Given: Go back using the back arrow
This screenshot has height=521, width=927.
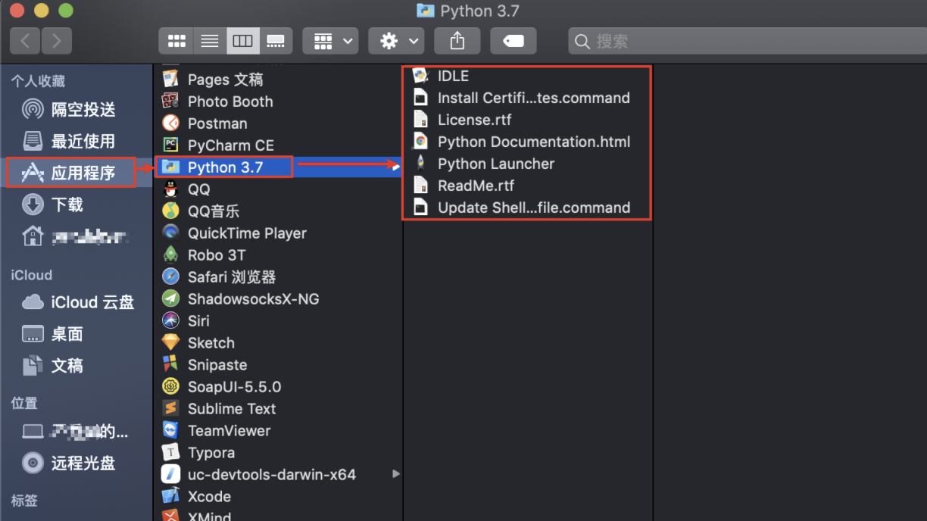Looking at the screenshot, I should [26, 41].
